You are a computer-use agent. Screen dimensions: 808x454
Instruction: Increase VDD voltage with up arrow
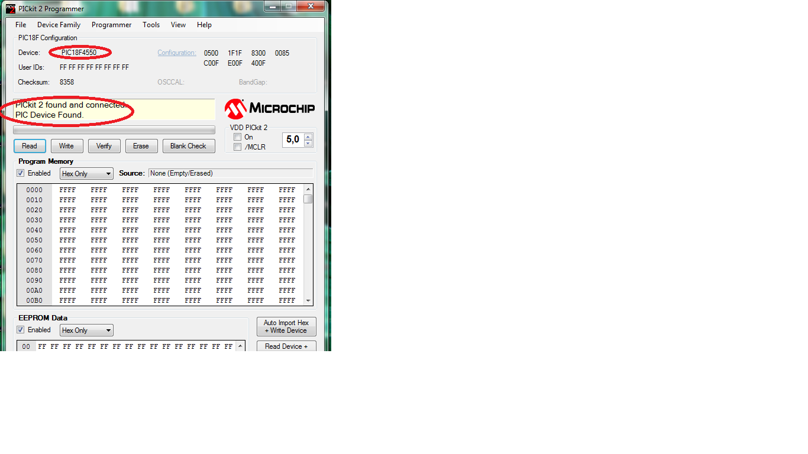coord(308,137)
